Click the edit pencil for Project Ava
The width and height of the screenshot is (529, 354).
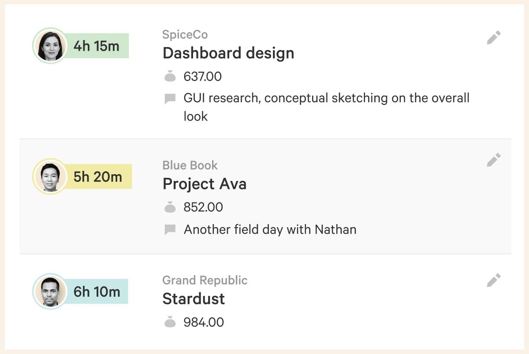coord(494,160)
